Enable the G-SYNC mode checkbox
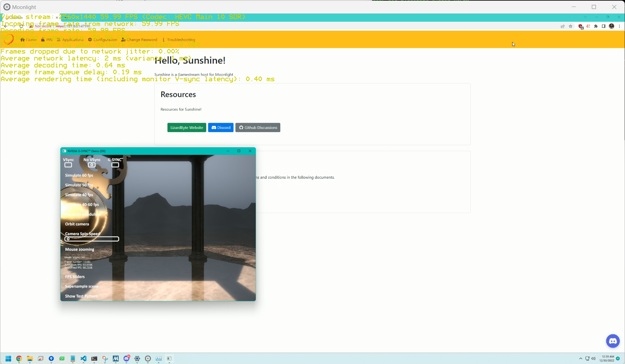Viewport: 625px width, 364px height. [115, 165]
